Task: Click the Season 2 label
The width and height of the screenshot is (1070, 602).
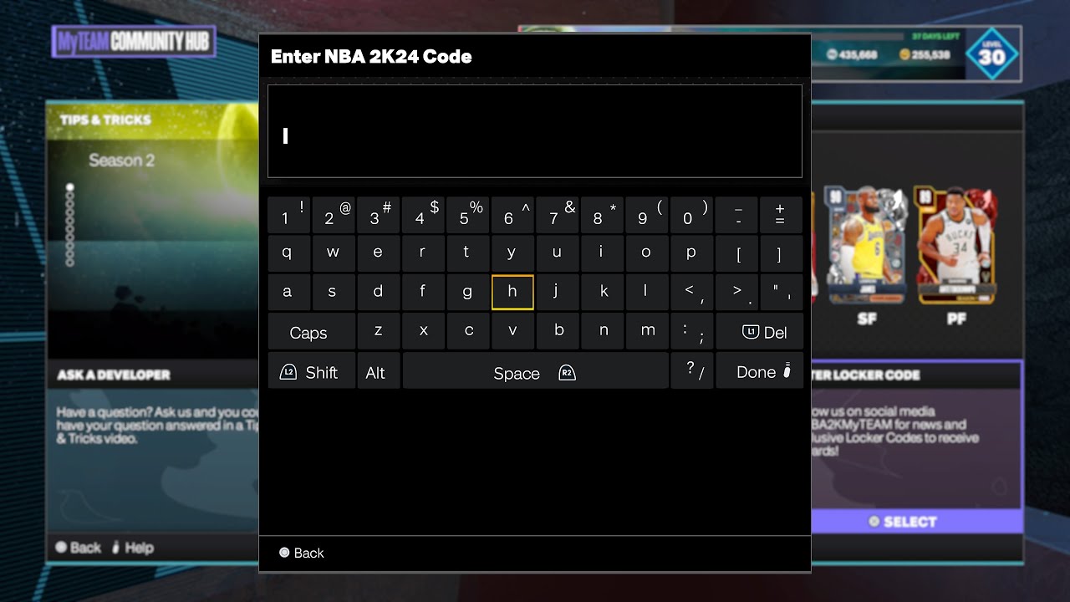Action: pos(122,161)
